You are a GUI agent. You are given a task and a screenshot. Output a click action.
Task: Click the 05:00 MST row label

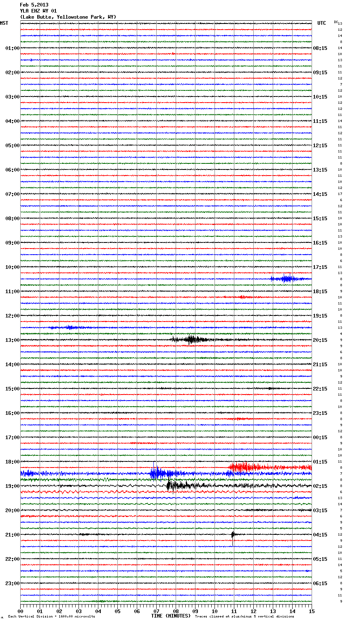click(x=13, y=146)
